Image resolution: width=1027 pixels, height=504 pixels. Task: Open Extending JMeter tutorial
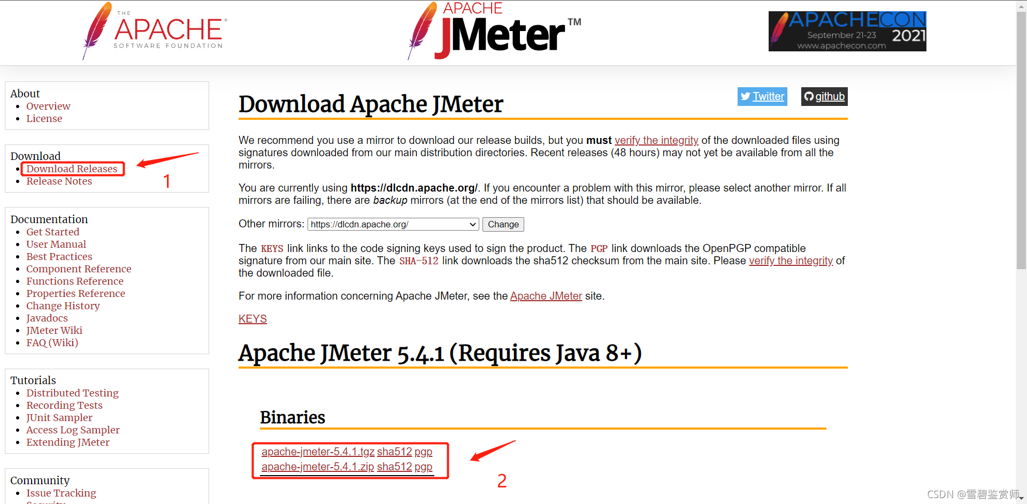pos(68,442)
